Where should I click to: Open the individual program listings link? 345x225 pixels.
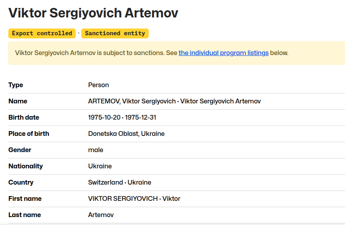coord(223,53)
